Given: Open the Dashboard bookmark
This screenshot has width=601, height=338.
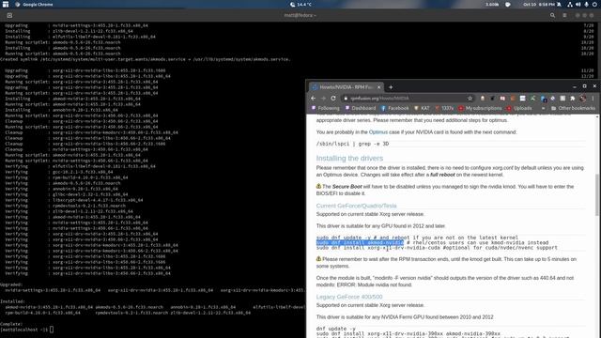Looking at the screenshot, I should click(x=361, y=108).
